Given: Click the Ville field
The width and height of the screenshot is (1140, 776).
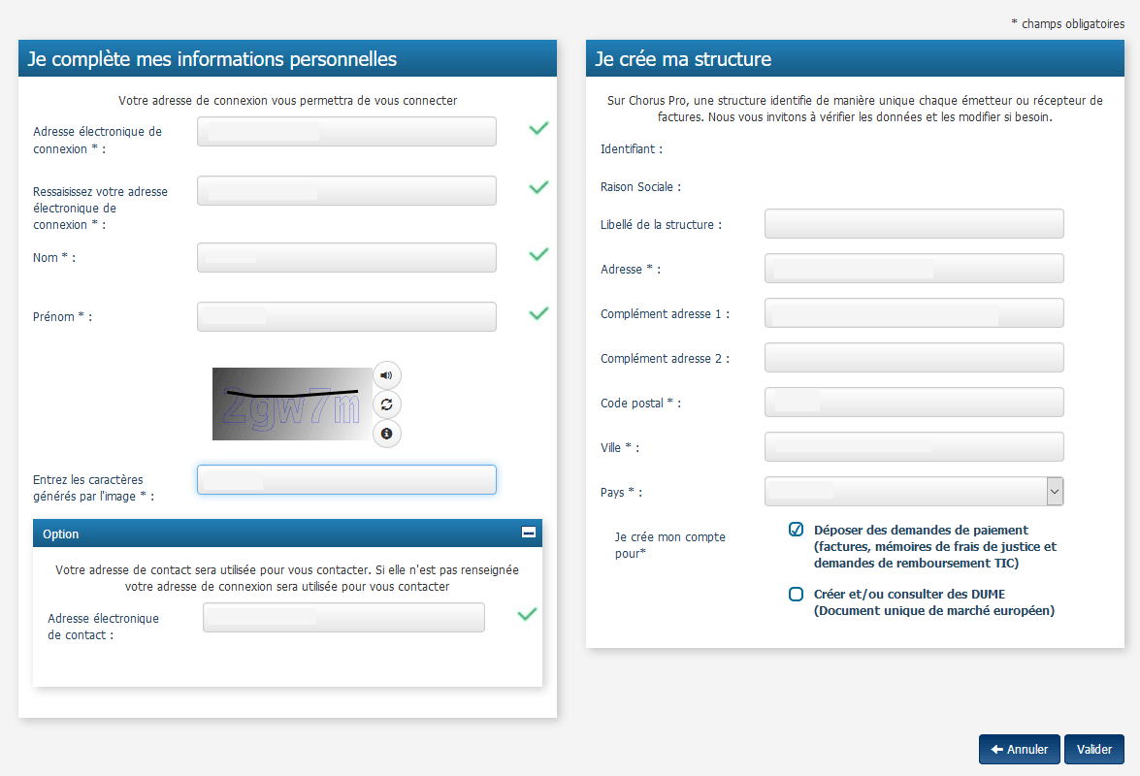Looking at the screenshot, I should click(x=914, y=447).
